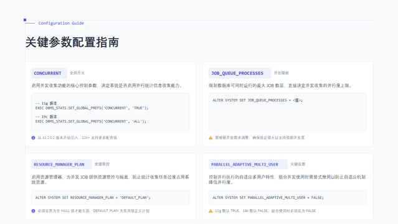
Task: Click the 关键参数配置指南 page title
Action: (x=72, y=42)
